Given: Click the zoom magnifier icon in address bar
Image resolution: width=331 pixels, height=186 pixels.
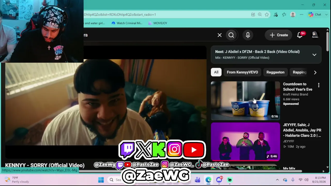Looking at the screenshot, I should click(x=260, y=14).
